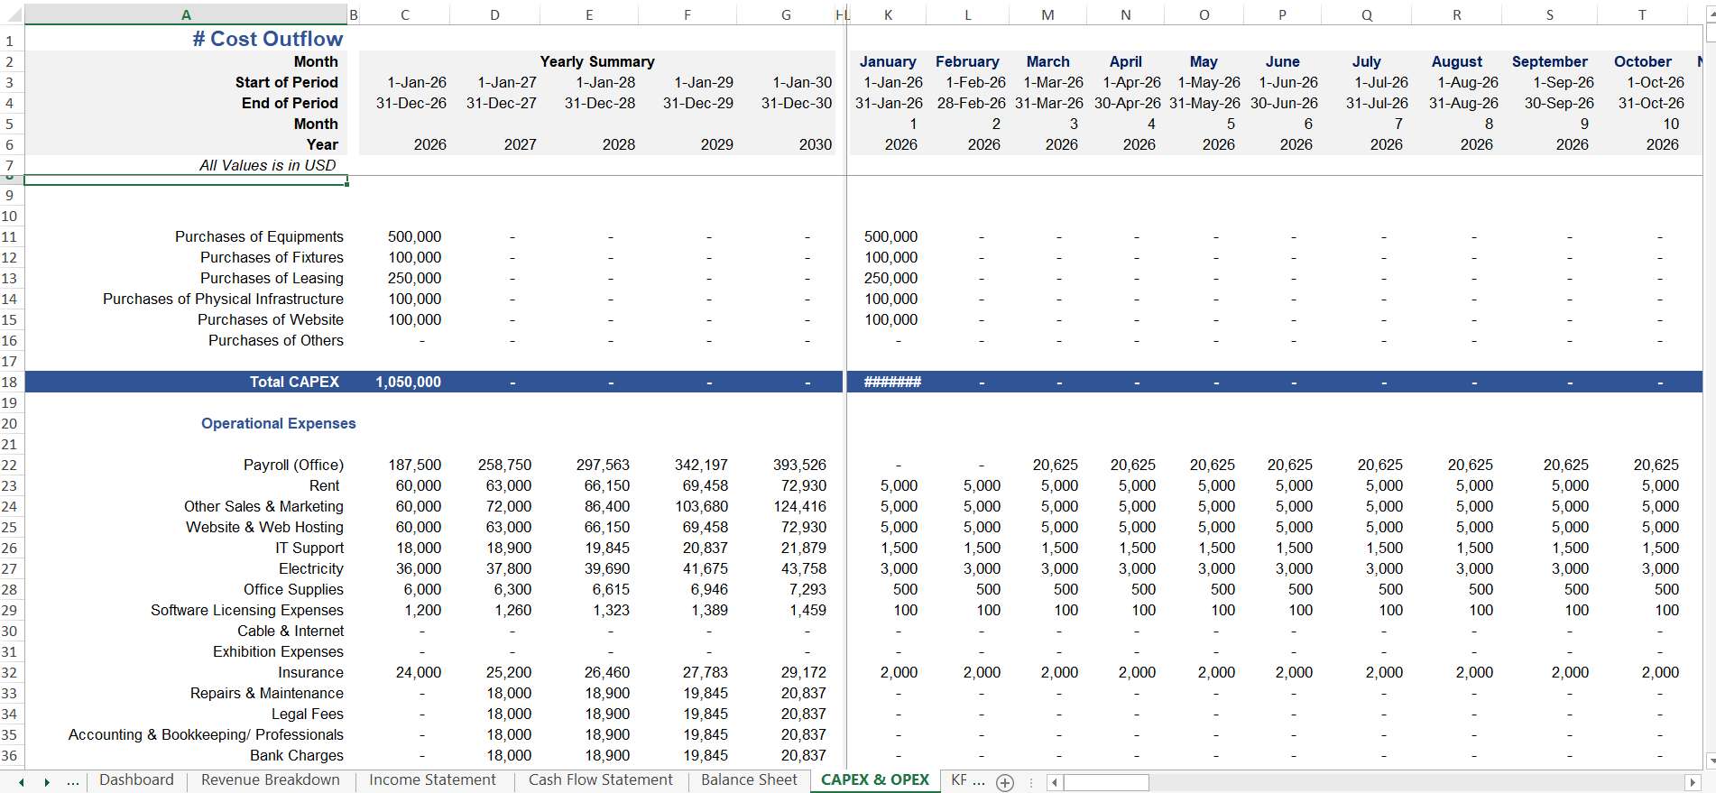Go to the Income Statement sheet tab

(x=432, y=780)
